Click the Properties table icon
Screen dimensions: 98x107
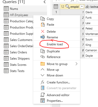tap(43, 101)
